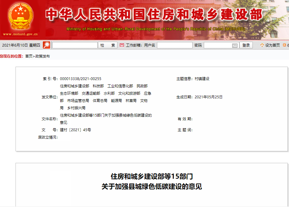Click the 中华人民共和国住房和城乡建设部 banner title
Screen dimensions: 289x207
pyautogui.click(x=154, y=15)
